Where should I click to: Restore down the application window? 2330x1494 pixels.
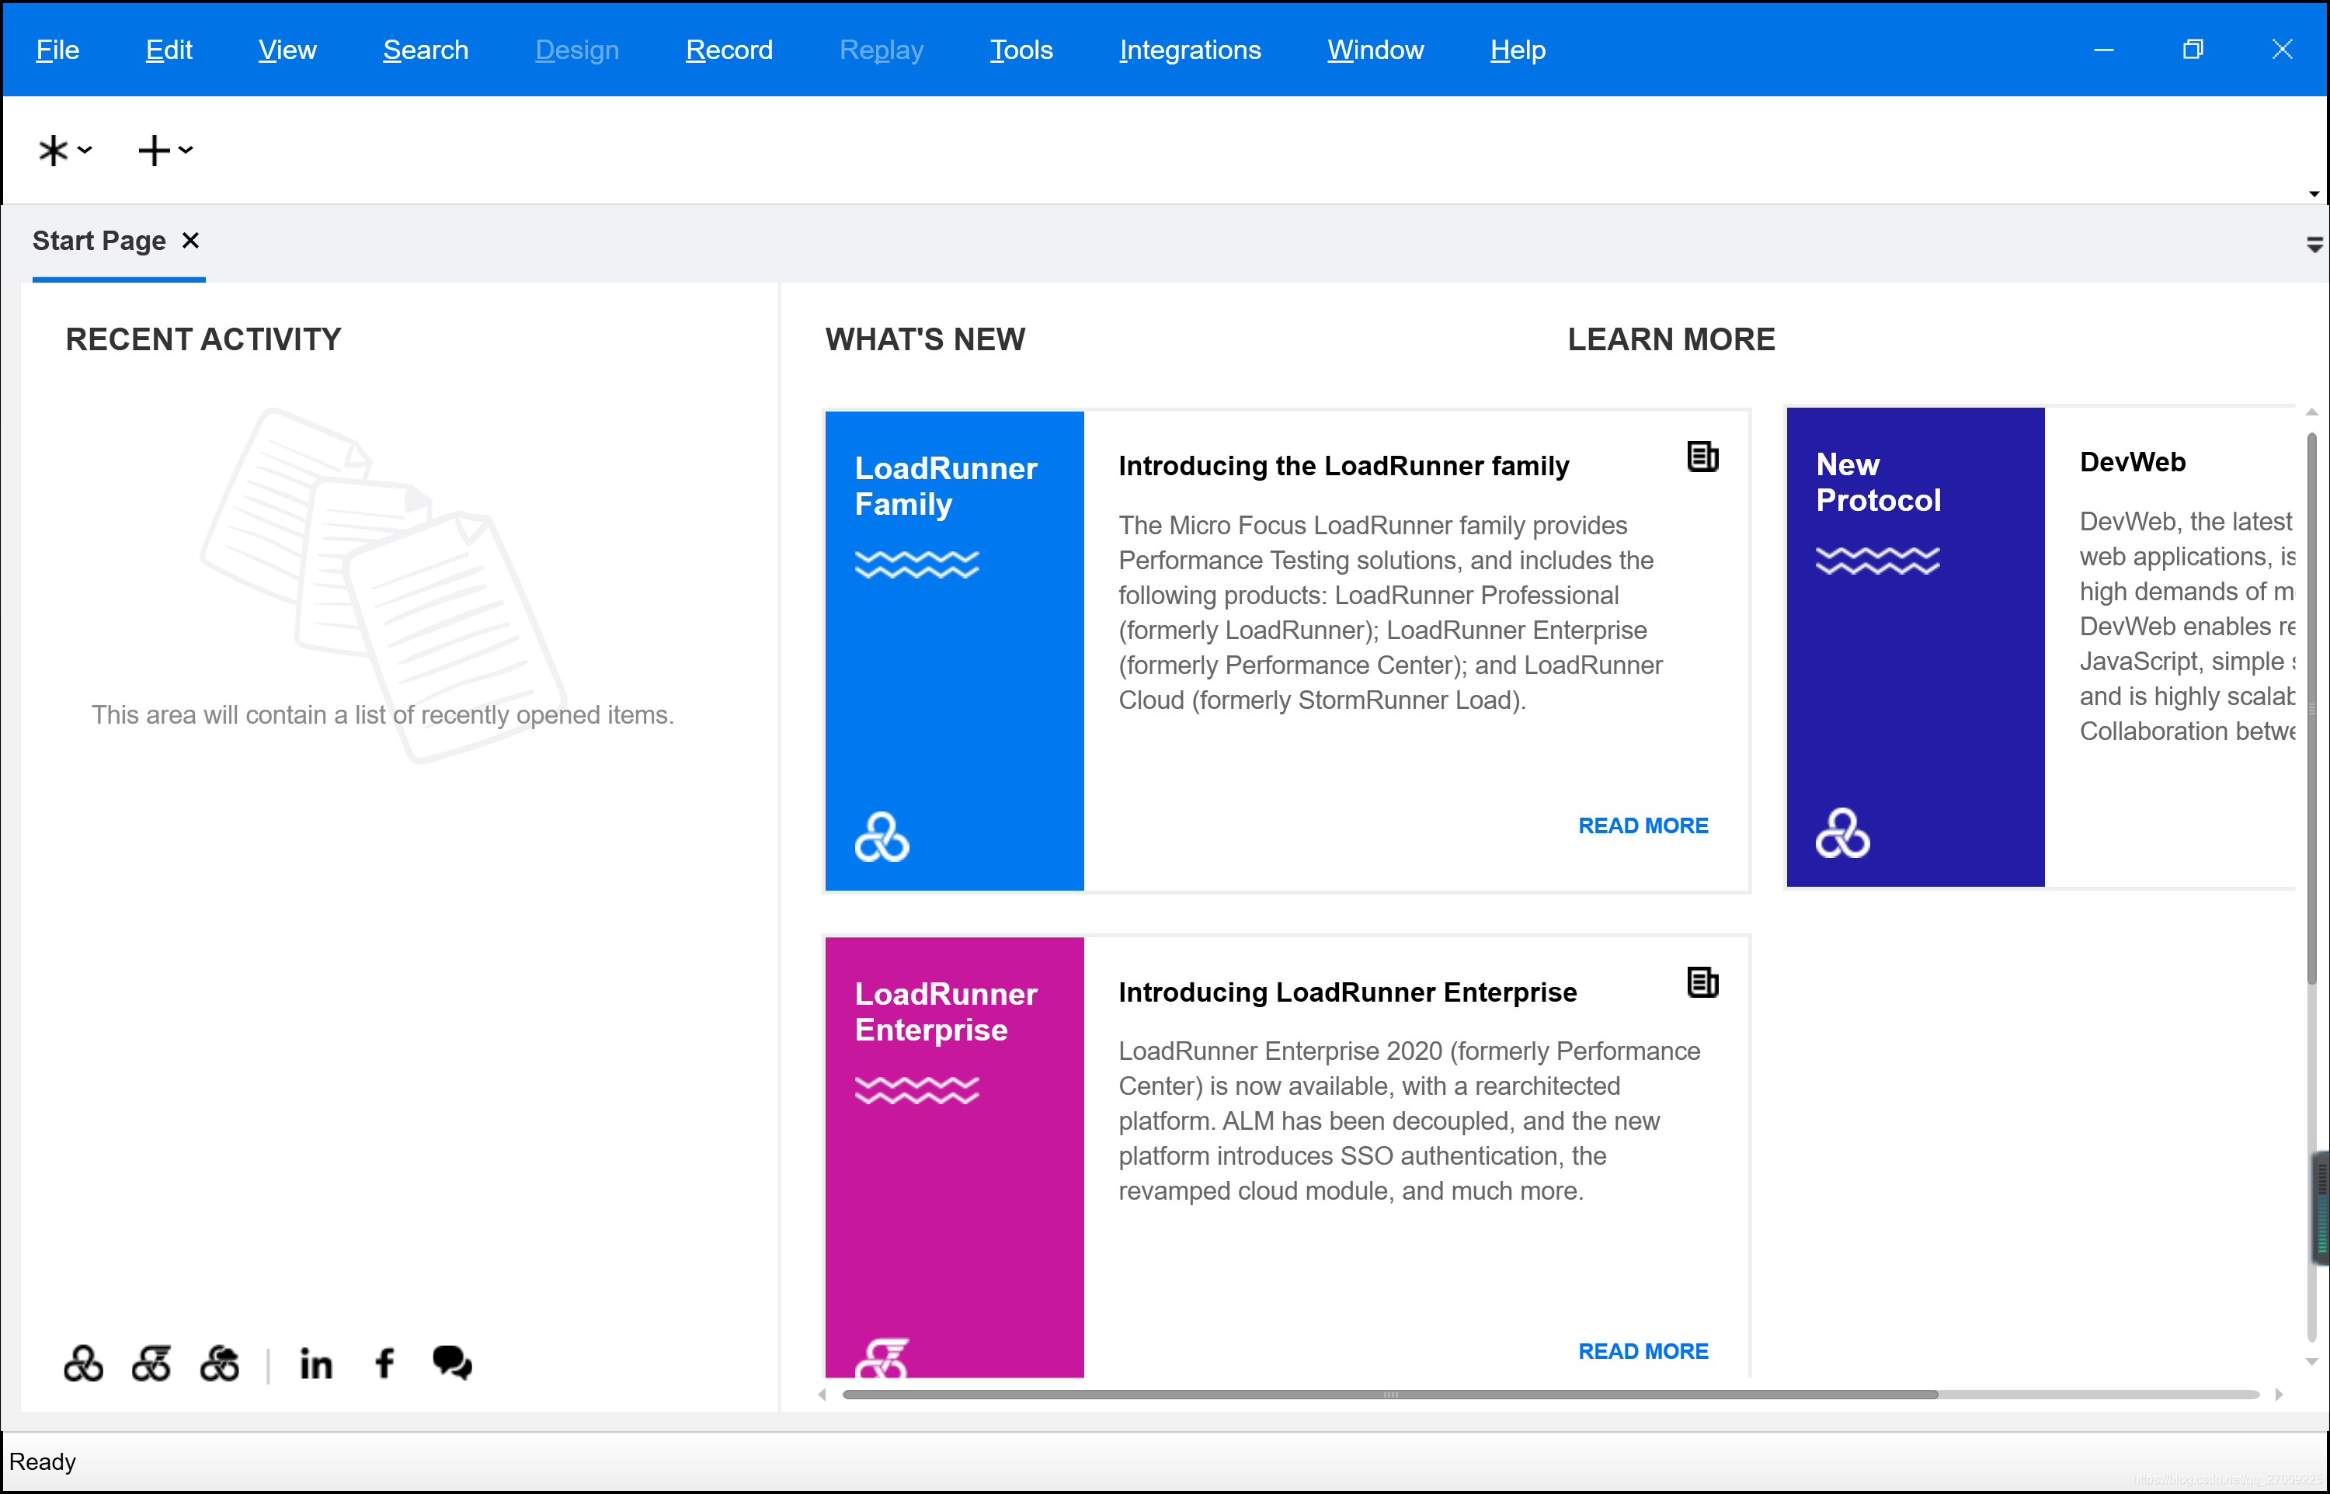coord(2193,50)
